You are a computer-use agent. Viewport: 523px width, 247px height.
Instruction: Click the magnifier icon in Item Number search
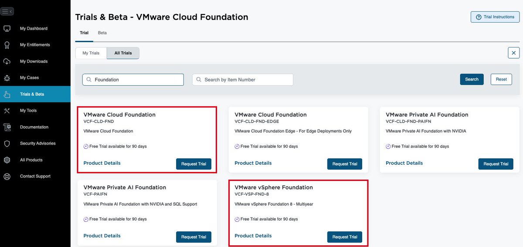tap(199, 80)
